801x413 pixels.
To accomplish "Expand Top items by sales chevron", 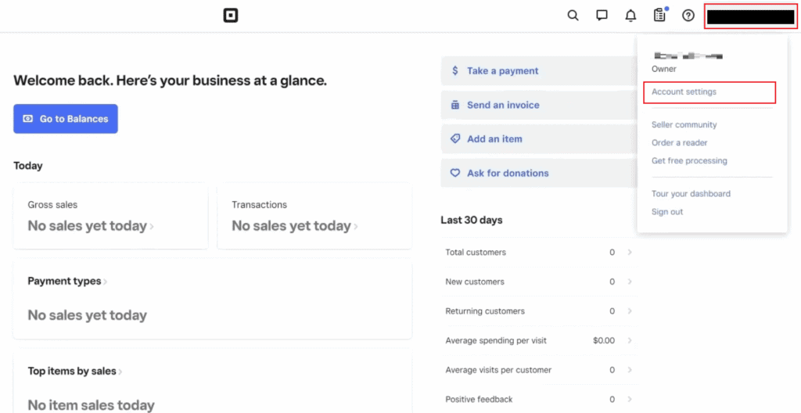I will coord(120,372).
